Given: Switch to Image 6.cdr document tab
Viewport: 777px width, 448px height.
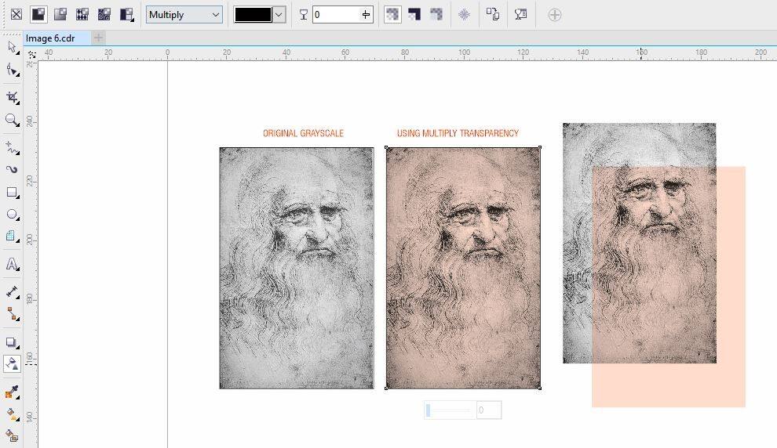Looking at the screenshot, I should 57,38.
